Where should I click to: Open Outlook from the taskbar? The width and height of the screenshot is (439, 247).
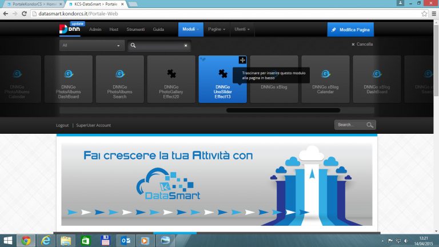click(x=125, y=240)
